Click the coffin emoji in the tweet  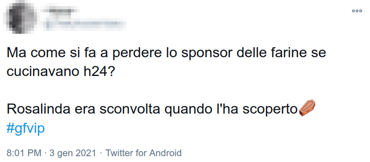click(x=307, y=108)
